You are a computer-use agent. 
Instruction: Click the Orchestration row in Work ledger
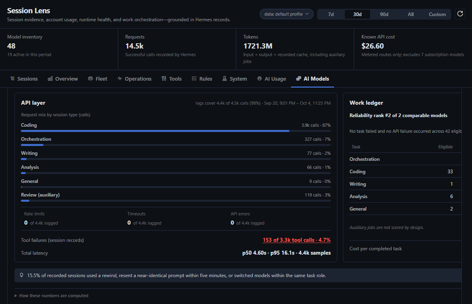click(x=406, y=159)
